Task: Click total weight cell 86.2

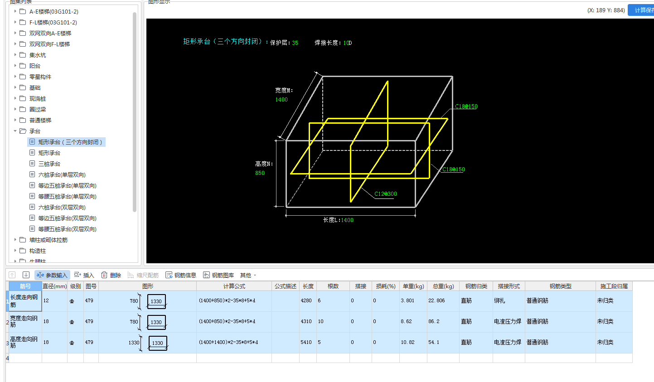Action: [x=443, y=322]
